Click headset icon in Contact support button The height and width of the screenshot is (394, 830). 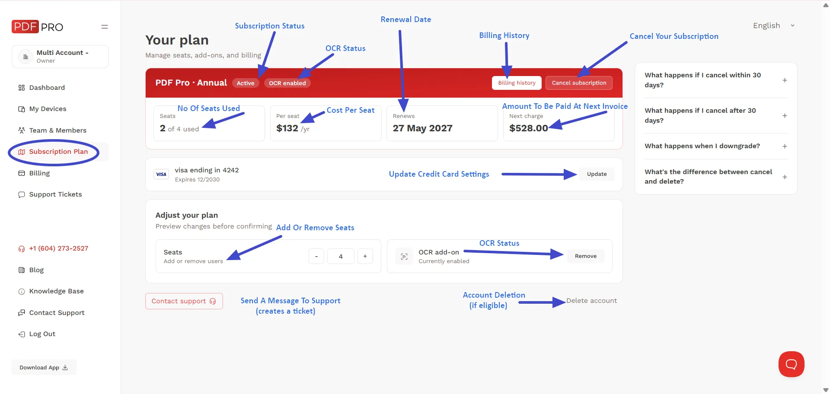point(213,302)
